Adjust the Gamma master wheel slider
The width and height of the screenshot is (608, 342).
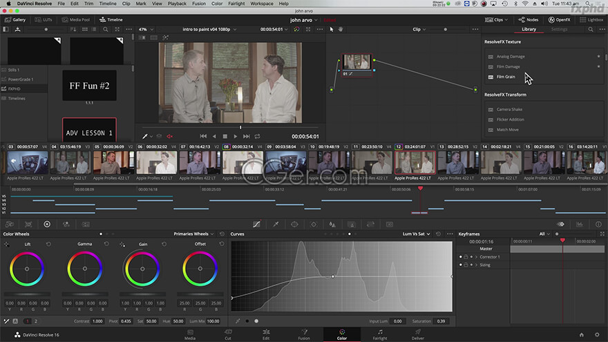(x=84, y=294)
